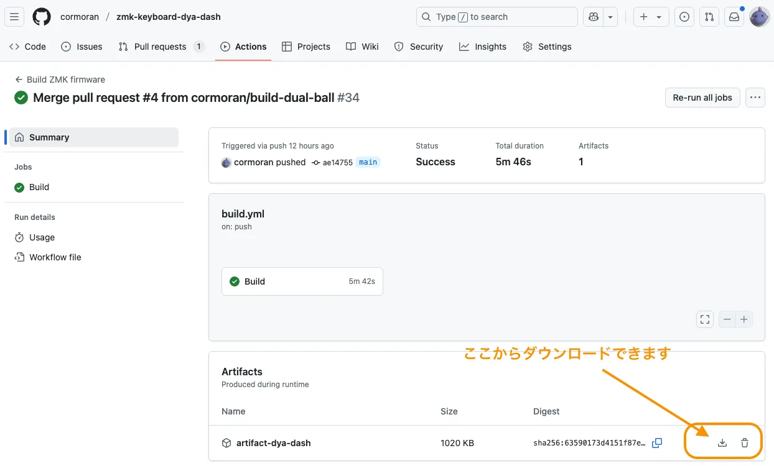Viewport: 774px width, 466px height.
Task: Toggle fullscreen for workflow graph
Action: [x=705, y=319]
